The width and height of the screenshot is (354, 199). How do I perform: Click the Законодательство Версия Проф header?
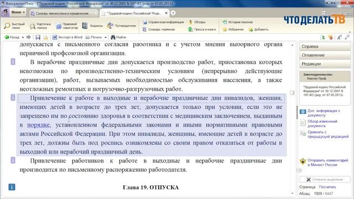325,76
